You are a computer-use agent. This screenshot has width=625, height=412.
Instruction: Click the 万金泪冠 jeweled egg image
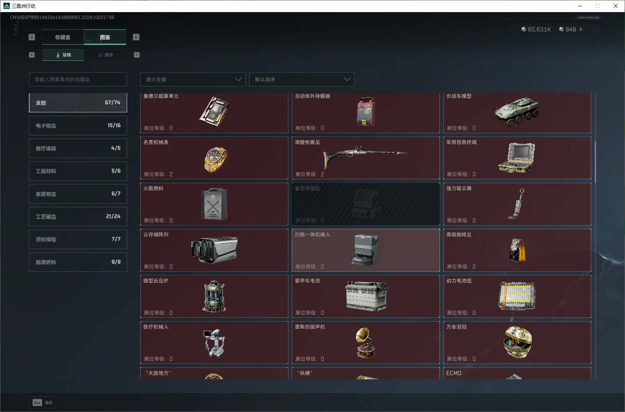(517, 342)
